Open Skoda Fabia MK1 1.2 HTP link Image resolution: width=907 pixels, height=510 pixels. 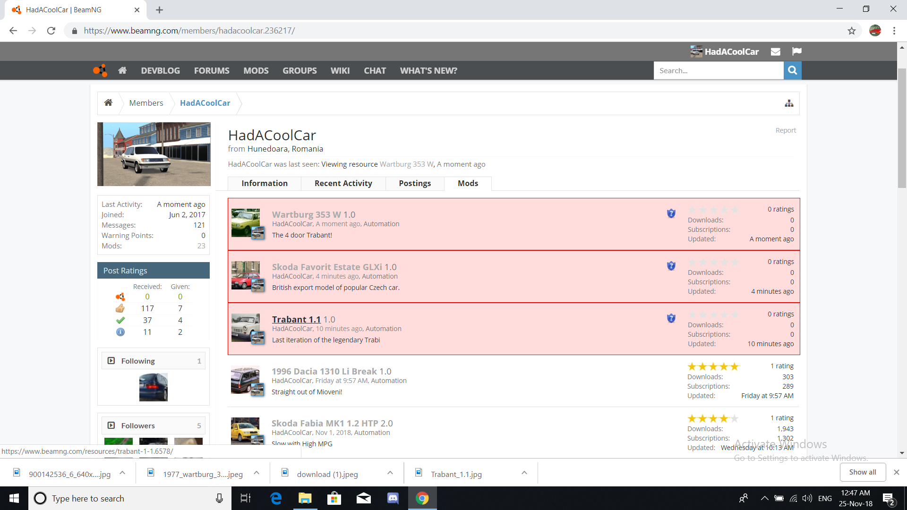[x=325, y=423]
